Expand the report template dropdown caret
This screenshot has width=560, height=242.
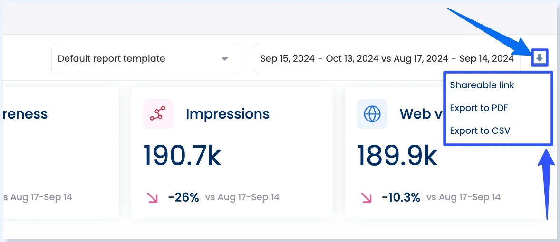(x=225, y=59)
